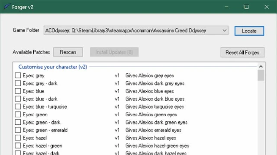Tick the 'Eyes: grey' checkbox
The width and height of the screenshot is (277, 155).
pos(18,75)
